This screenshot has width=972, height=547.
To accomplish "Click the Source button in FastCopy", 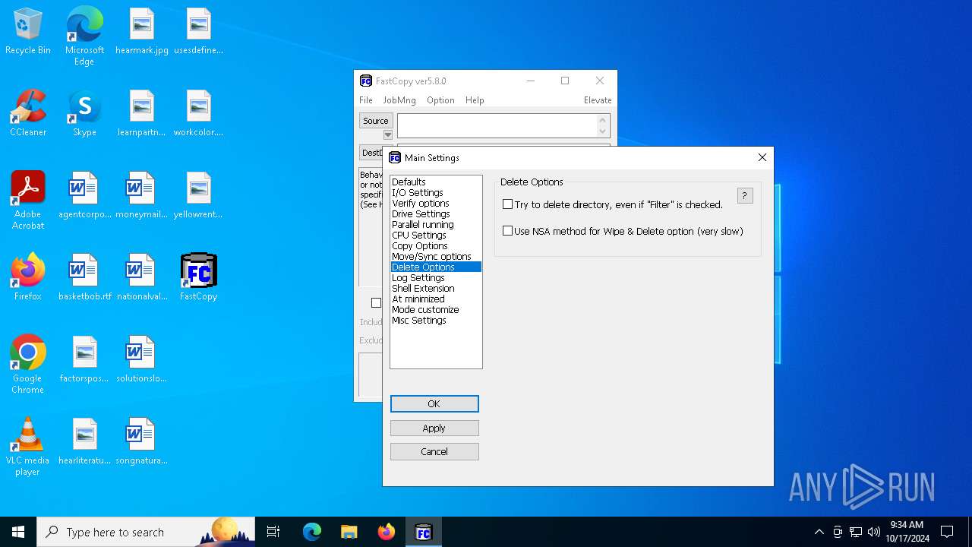I will (x=376, y=121).
